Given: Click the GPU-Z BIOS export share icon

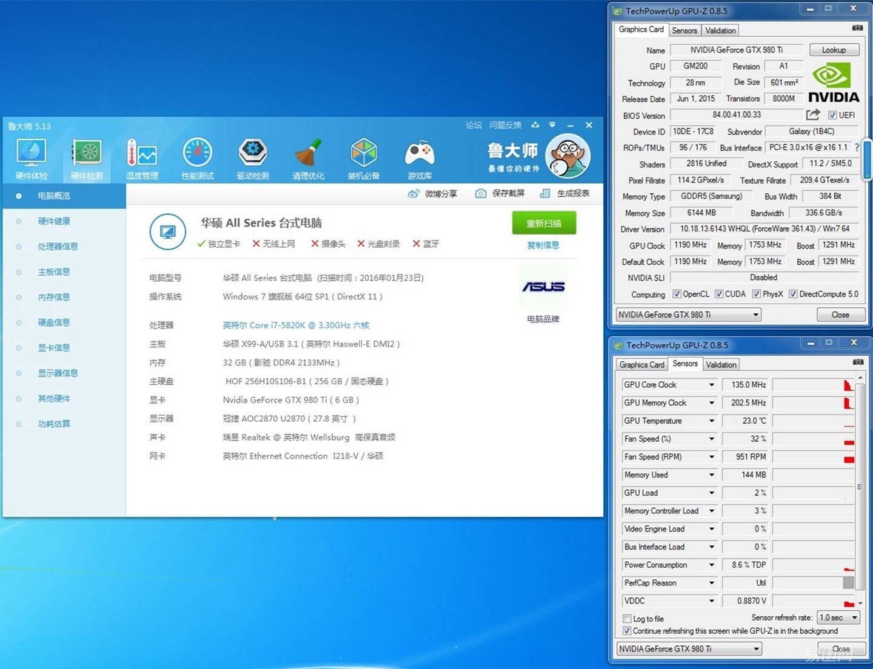Looking at the screenshot, I should click(813, 115).
